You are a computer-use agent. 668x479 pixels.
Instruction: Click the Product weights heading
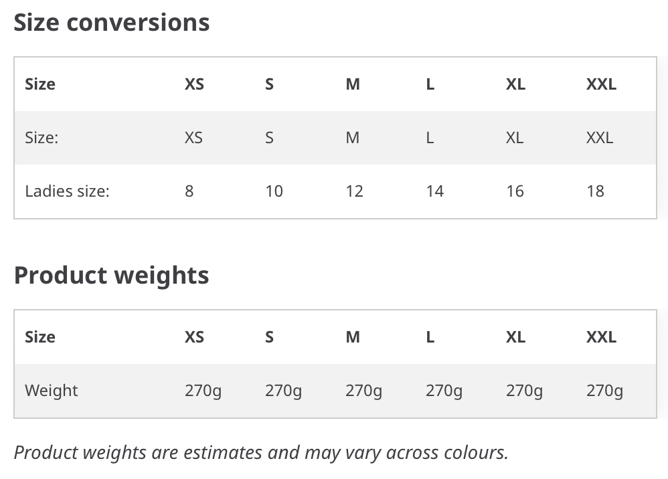111,276
